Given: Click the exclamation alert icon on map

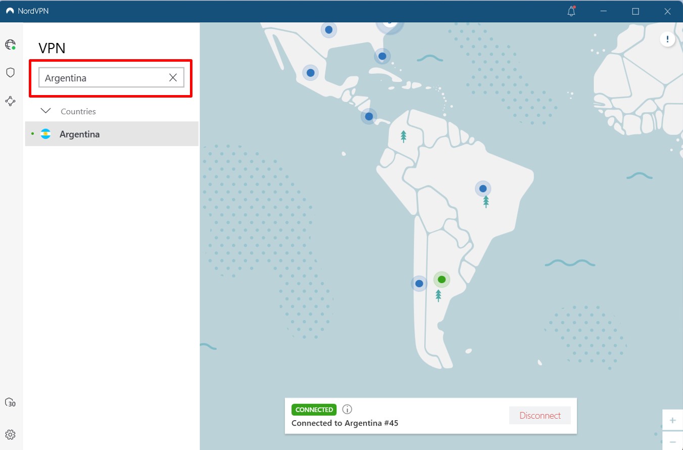Looking at the screenshot, I should point(667,39).
